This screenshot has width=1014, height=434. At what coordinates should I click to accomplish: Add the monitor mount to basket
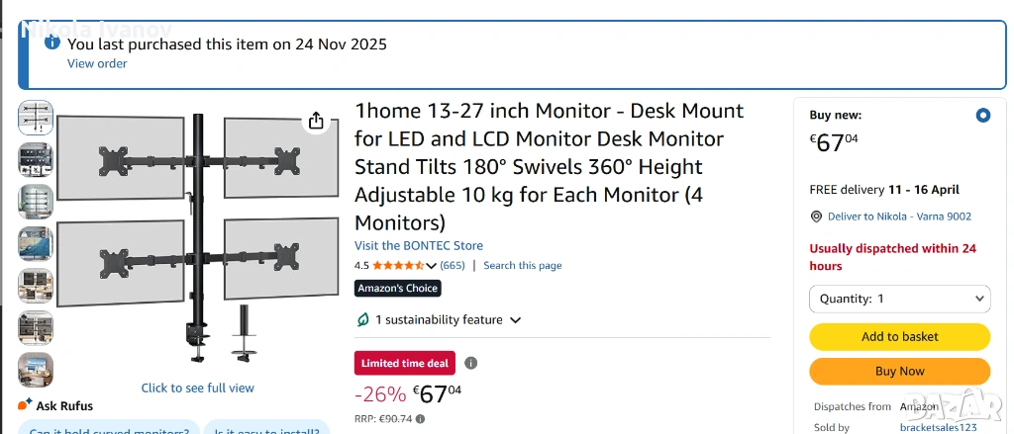pyautogui.click(x=899, y=336)
